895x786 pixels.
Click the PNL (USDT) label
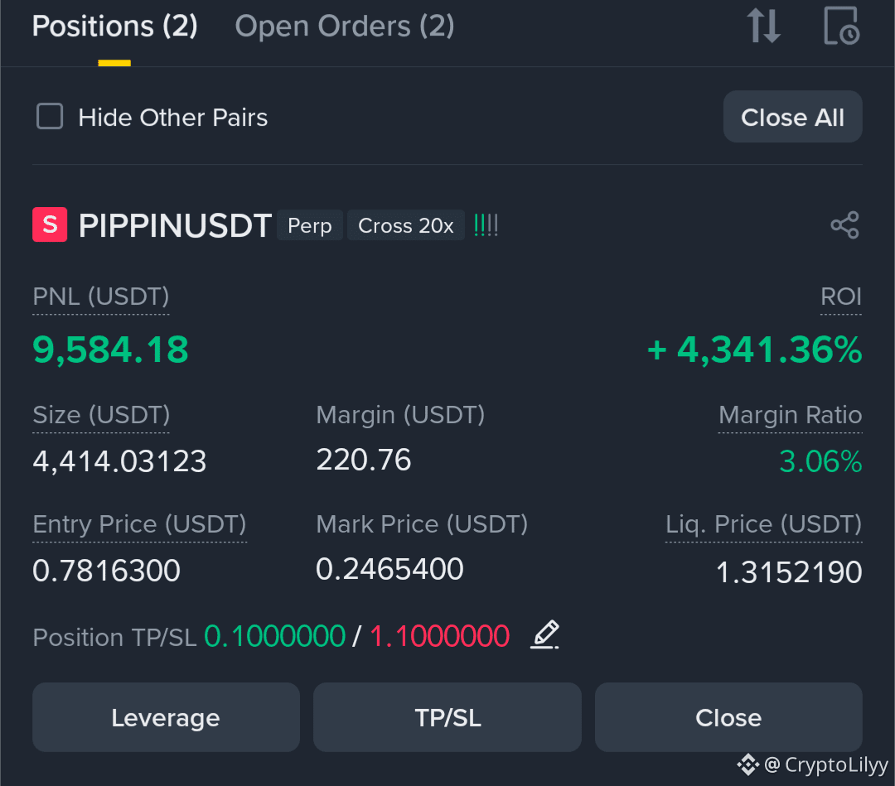coord(101,297)
